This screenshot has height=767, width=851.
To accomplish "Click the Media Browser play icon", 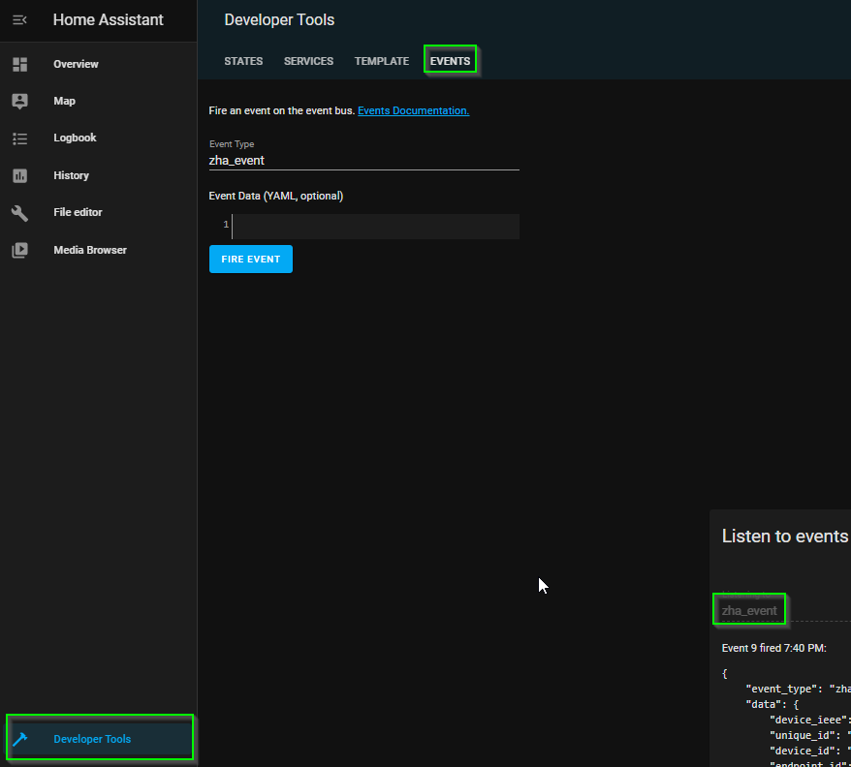I will pos(20,250).
